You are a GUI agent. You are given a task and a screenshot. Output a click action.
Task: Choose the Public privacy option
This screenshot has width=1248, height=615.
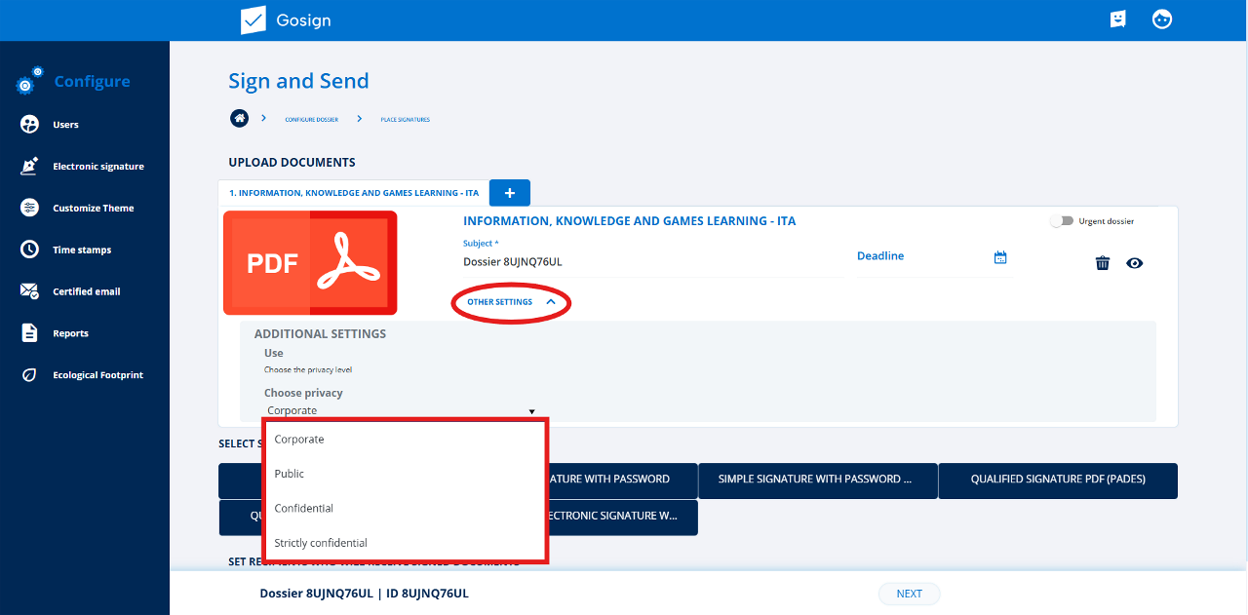click(x=290, y=474)
